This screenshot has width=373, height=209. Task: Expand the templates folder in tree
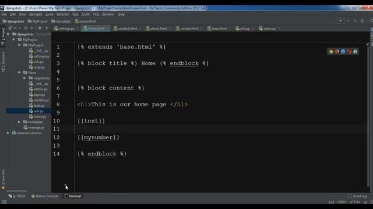click(x=19, y=122)
